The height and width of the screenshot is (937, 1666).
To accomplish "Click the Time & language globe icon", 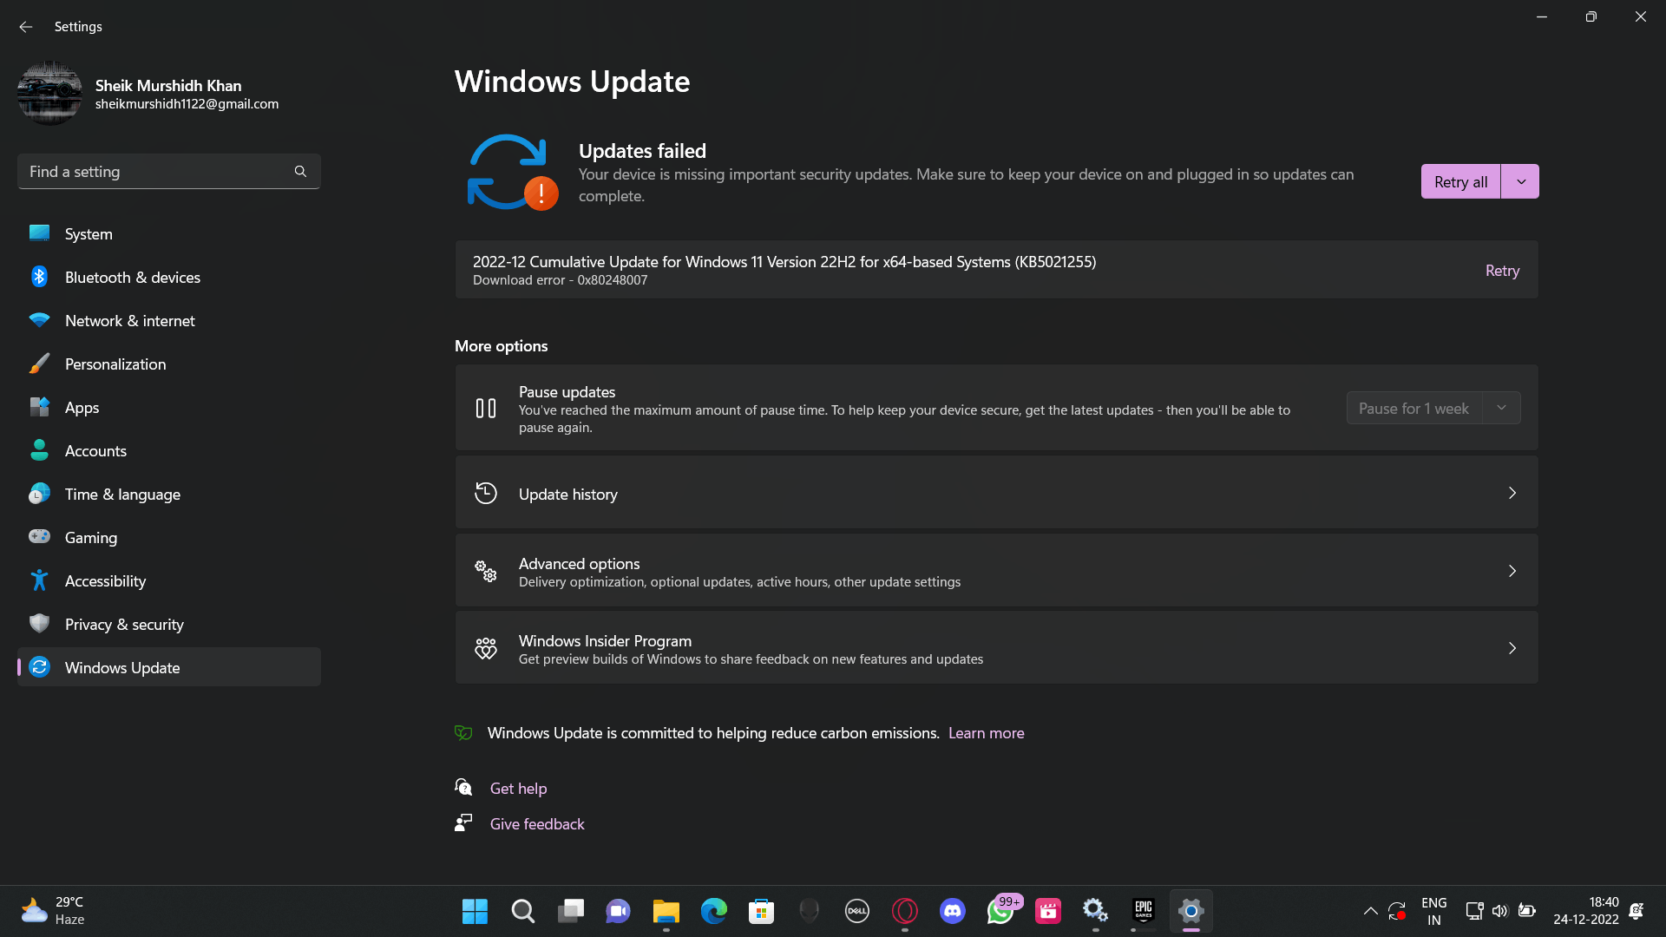I will click(39, 494).
